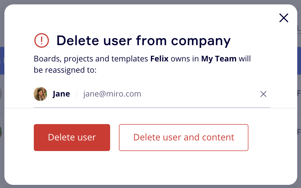301x188 pixels.
Task: Click the 'be reassigned to:' text line
Action: [x=65, y=70]
